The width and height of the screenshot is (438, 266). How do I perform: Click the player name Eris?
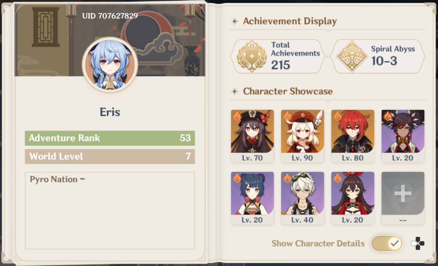[110, 112]
